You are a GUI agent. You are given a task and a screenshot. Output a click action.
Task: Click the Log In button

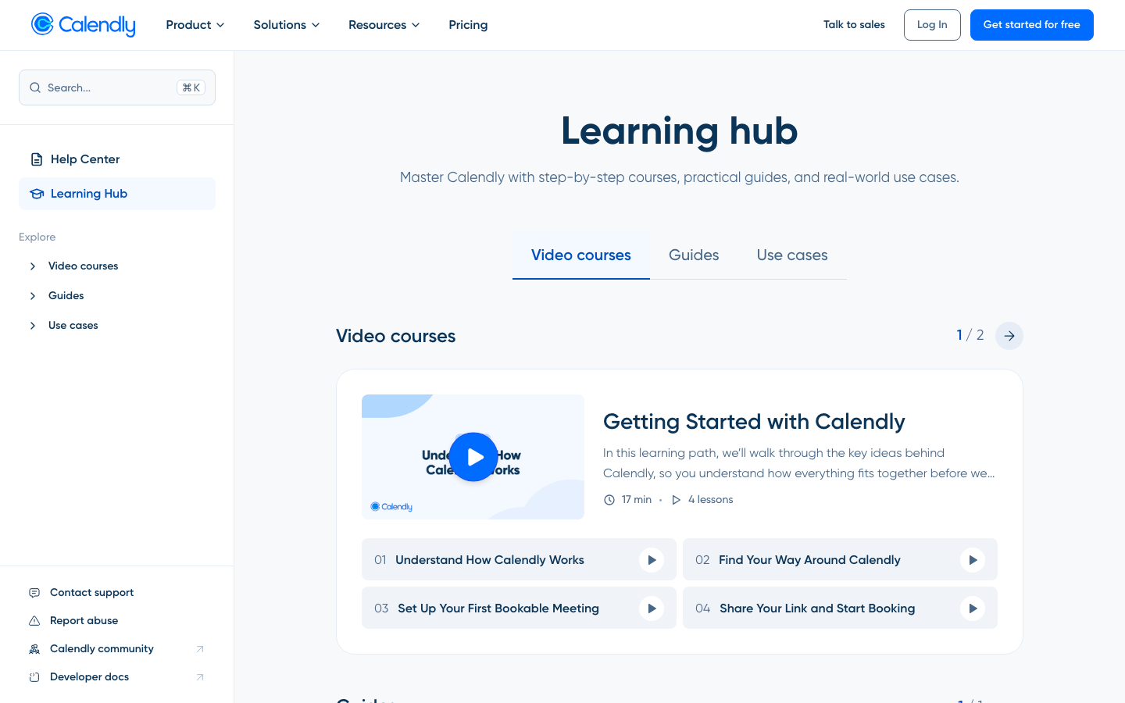point(932,25)
